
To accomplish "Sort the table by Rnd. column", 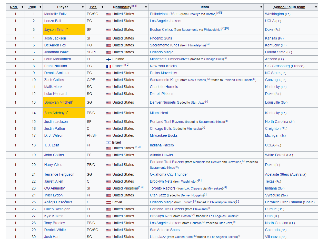I will pyautogui.click(x=22, y=7).
